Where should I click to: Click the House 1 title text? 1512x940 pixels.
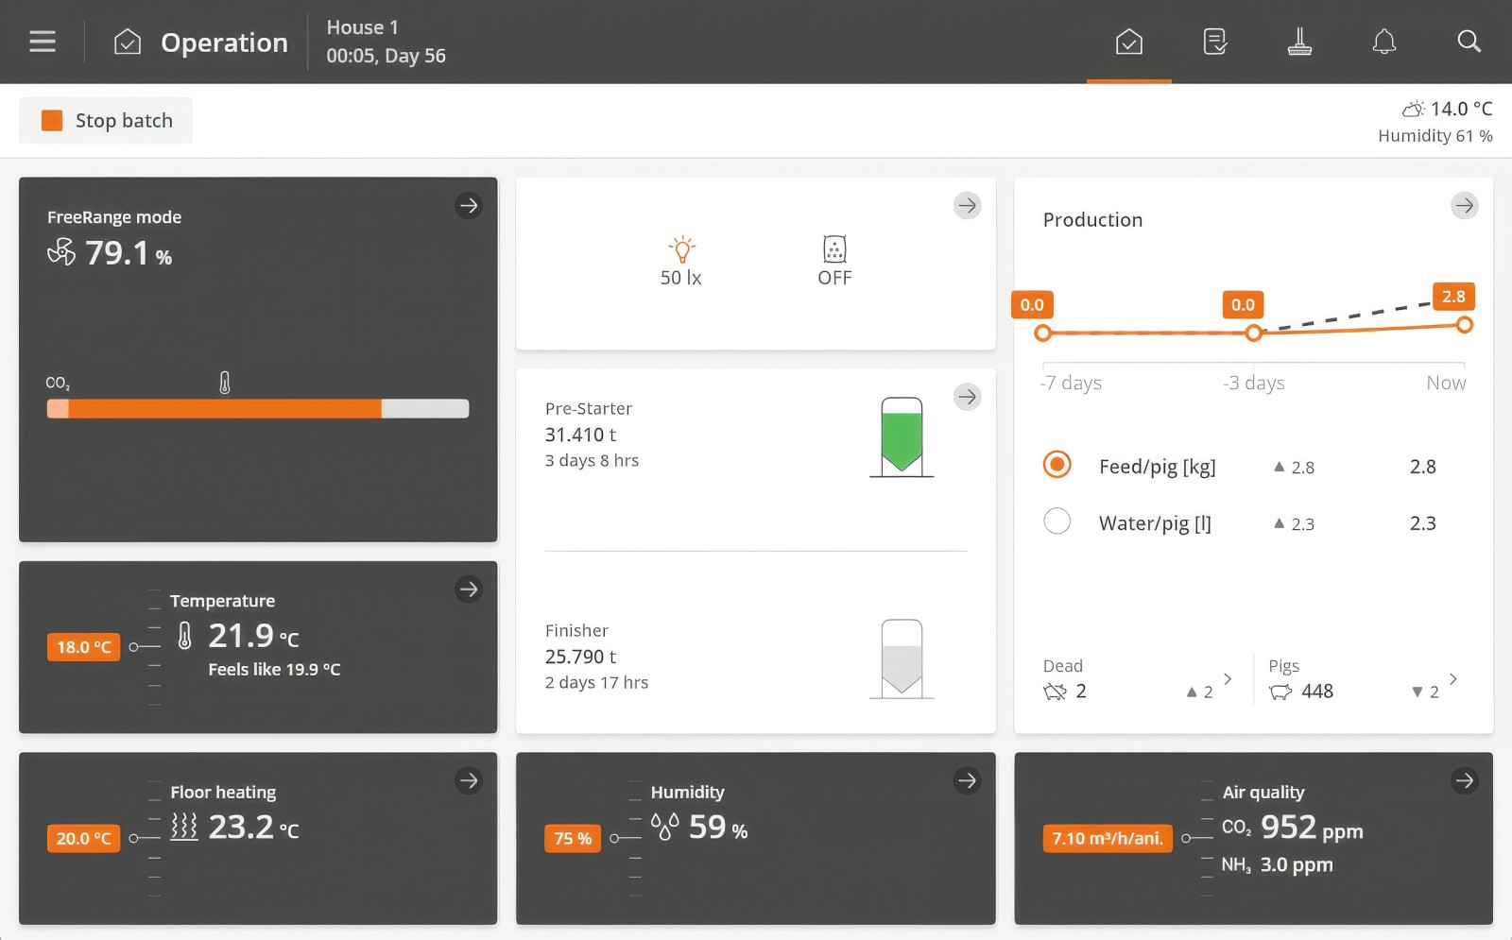363,27
